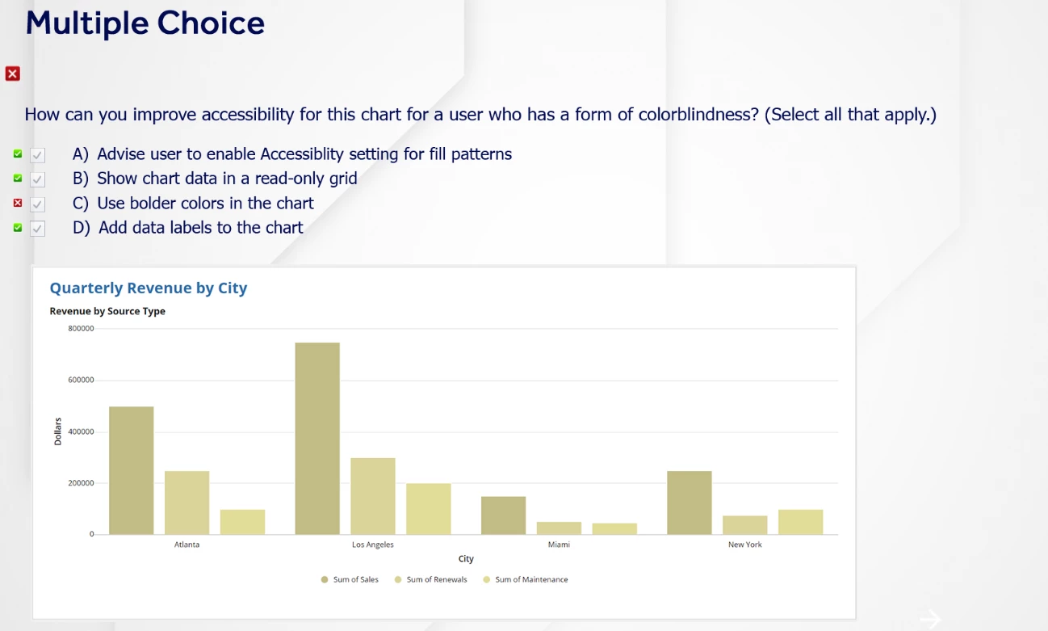Click Sum of Renewals legend swatch
This screenshot has height=631, width=1048.
[398, 579]
